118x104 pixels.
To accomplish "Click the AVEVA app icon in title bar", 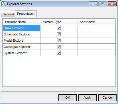I will click(4, 4).
